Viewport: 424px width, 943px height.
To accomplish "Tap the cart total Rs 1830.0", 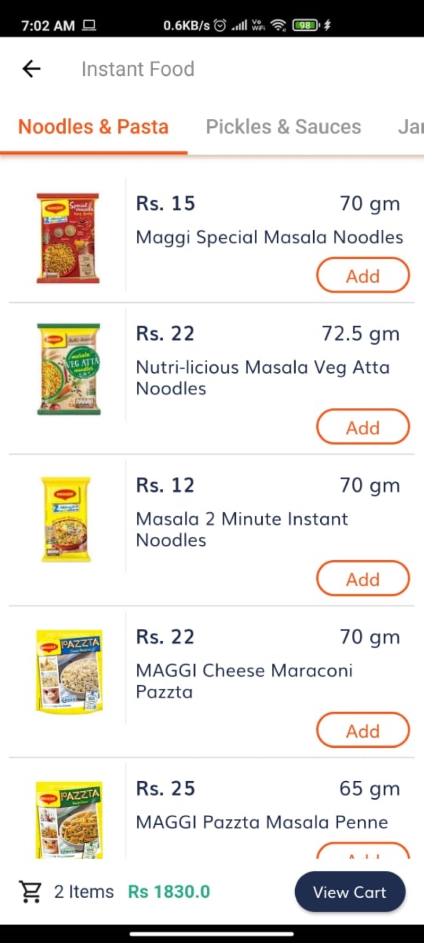I will pyautogui.click(x=169, y=892).
